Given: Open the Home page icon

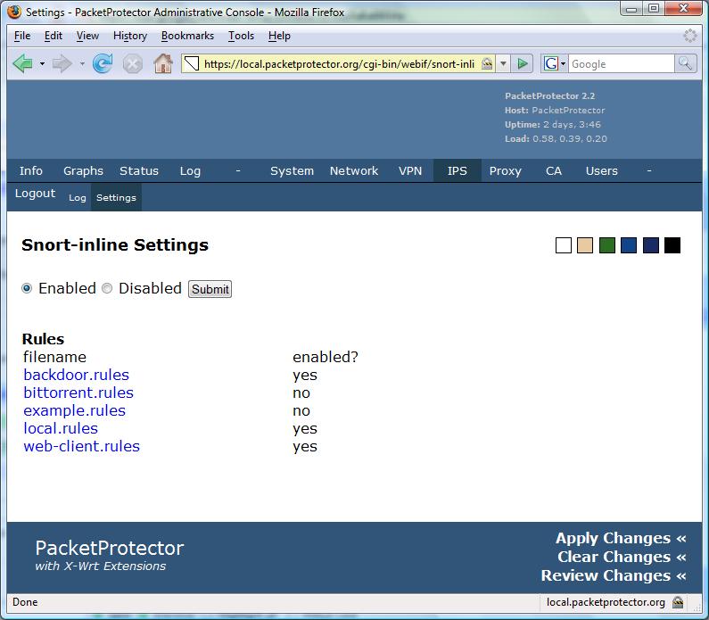Looking at the screenshot, I should 163,63.
